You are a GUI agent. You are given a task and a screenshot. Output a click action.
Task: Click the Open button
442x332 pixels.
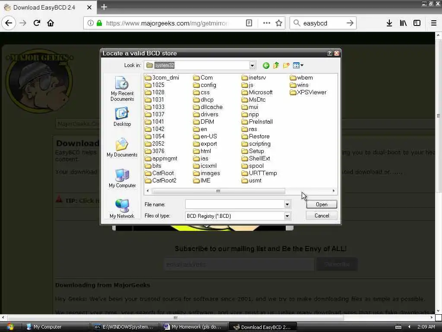coord(322,204)
